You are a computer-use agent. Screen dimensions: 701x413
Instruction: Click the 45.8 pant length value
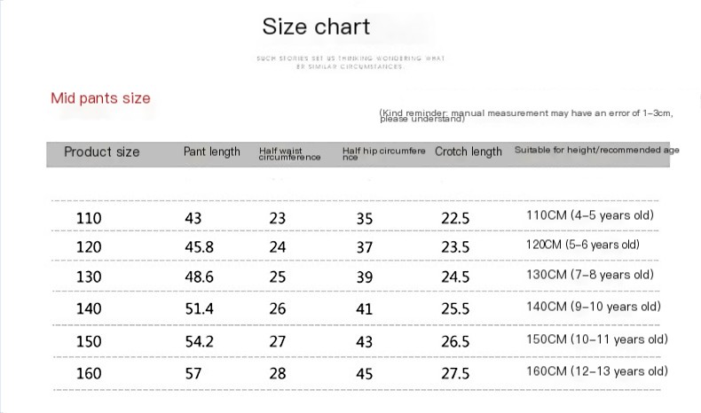[x=199, y=247]
